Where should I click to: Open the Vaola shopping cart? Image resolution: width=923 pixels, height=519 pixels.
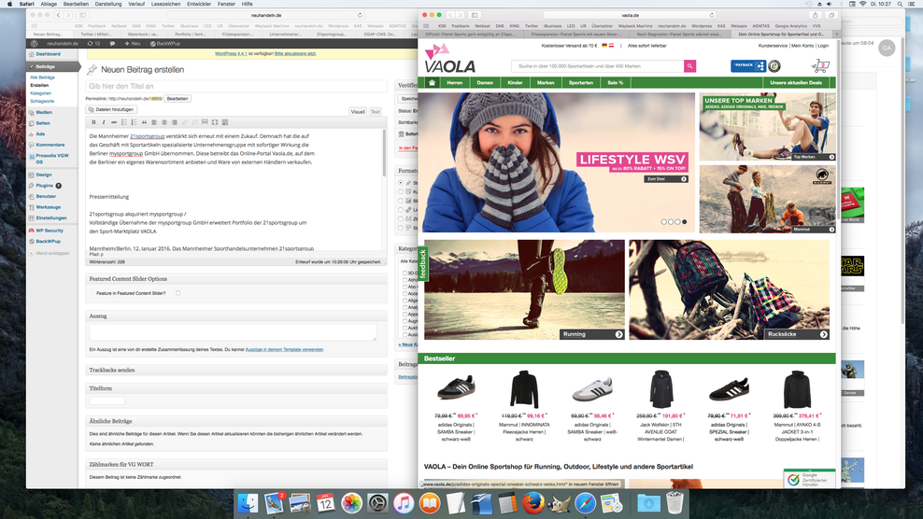click(820, 66)
